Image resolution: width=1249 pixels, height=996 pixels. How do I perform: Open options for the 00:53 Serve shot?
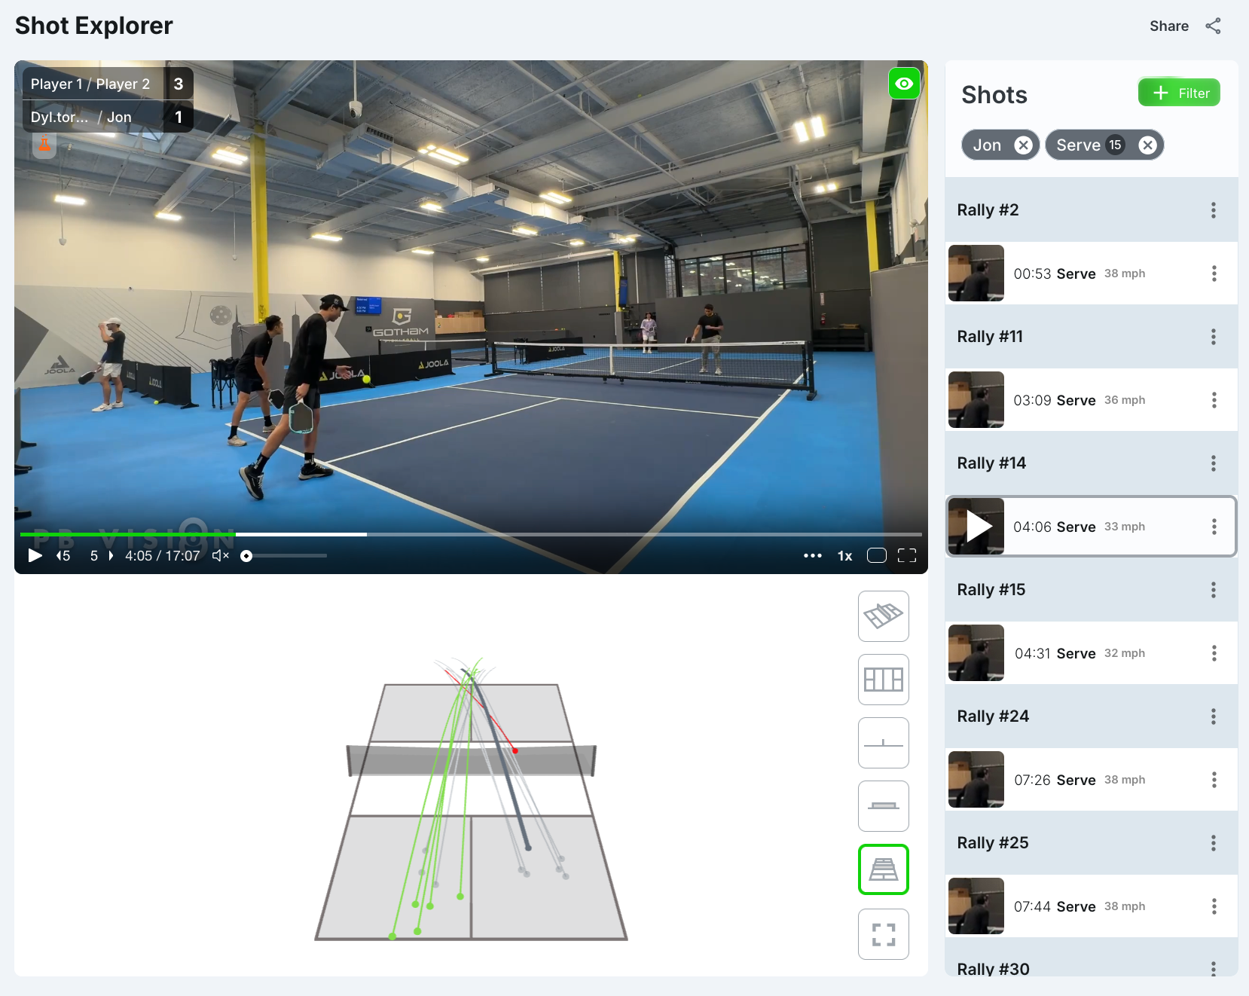click(x=1214, y=273)
